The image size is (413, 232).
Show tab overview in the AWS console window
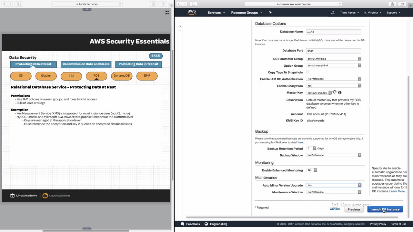(402, 4)
